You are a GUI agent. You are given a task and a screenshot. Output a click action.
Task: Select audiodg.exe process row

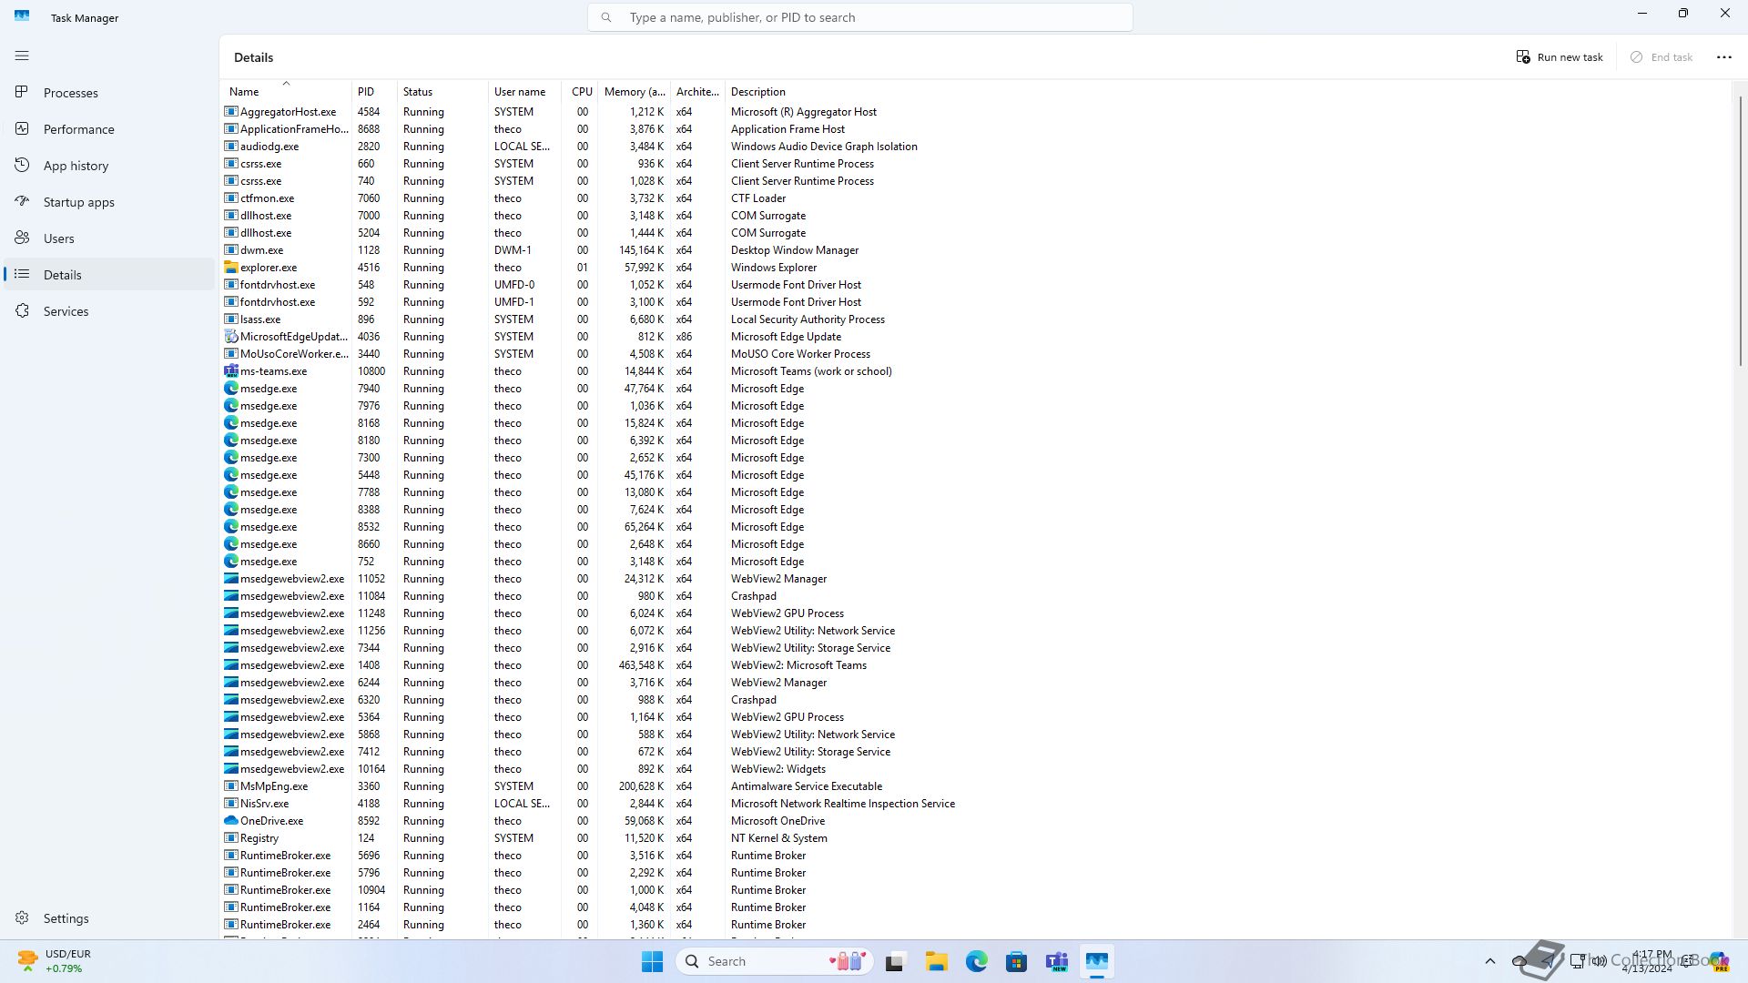[x=974, y=147]
